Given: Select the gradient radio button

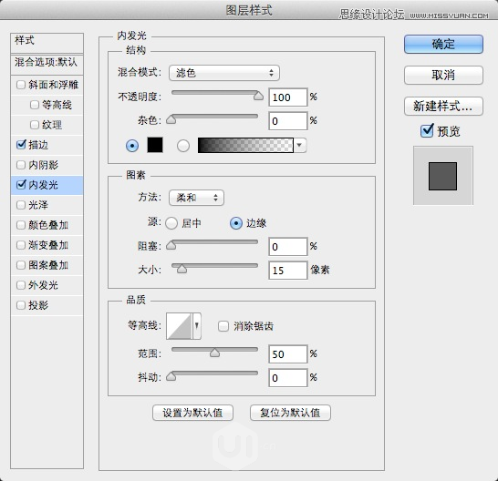Looking at the screenshot, I should 183,146.
